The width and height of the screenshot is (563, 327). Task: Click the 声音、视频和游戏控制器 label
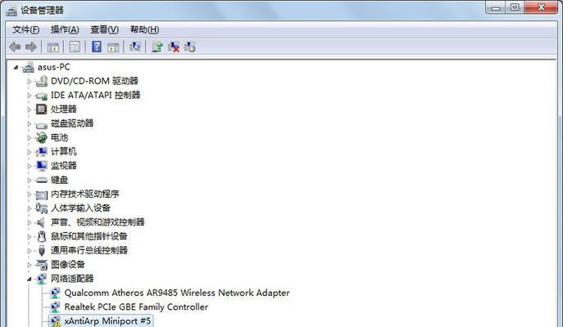click(x=98, y=222)
